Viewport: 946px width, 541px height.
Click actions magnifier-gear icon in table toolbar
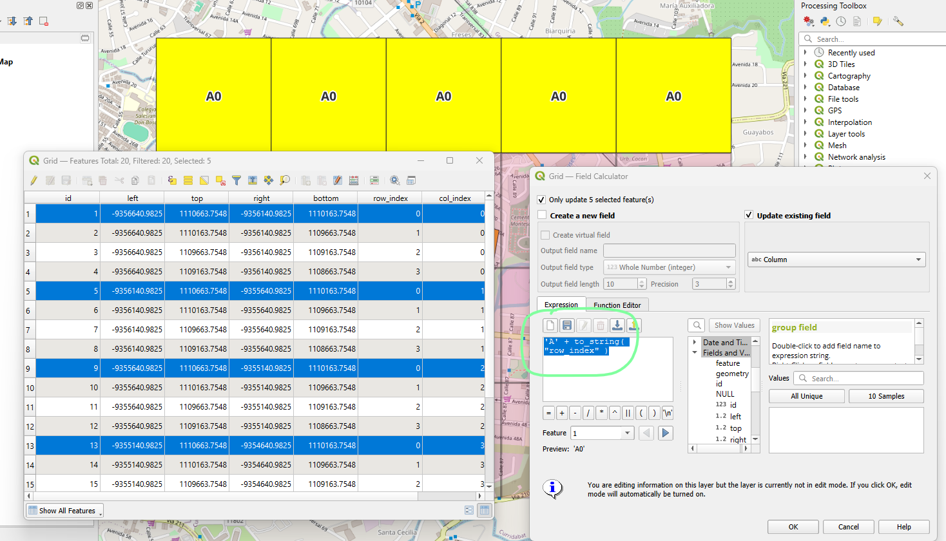pyautogui.click(x=395, y=180)
